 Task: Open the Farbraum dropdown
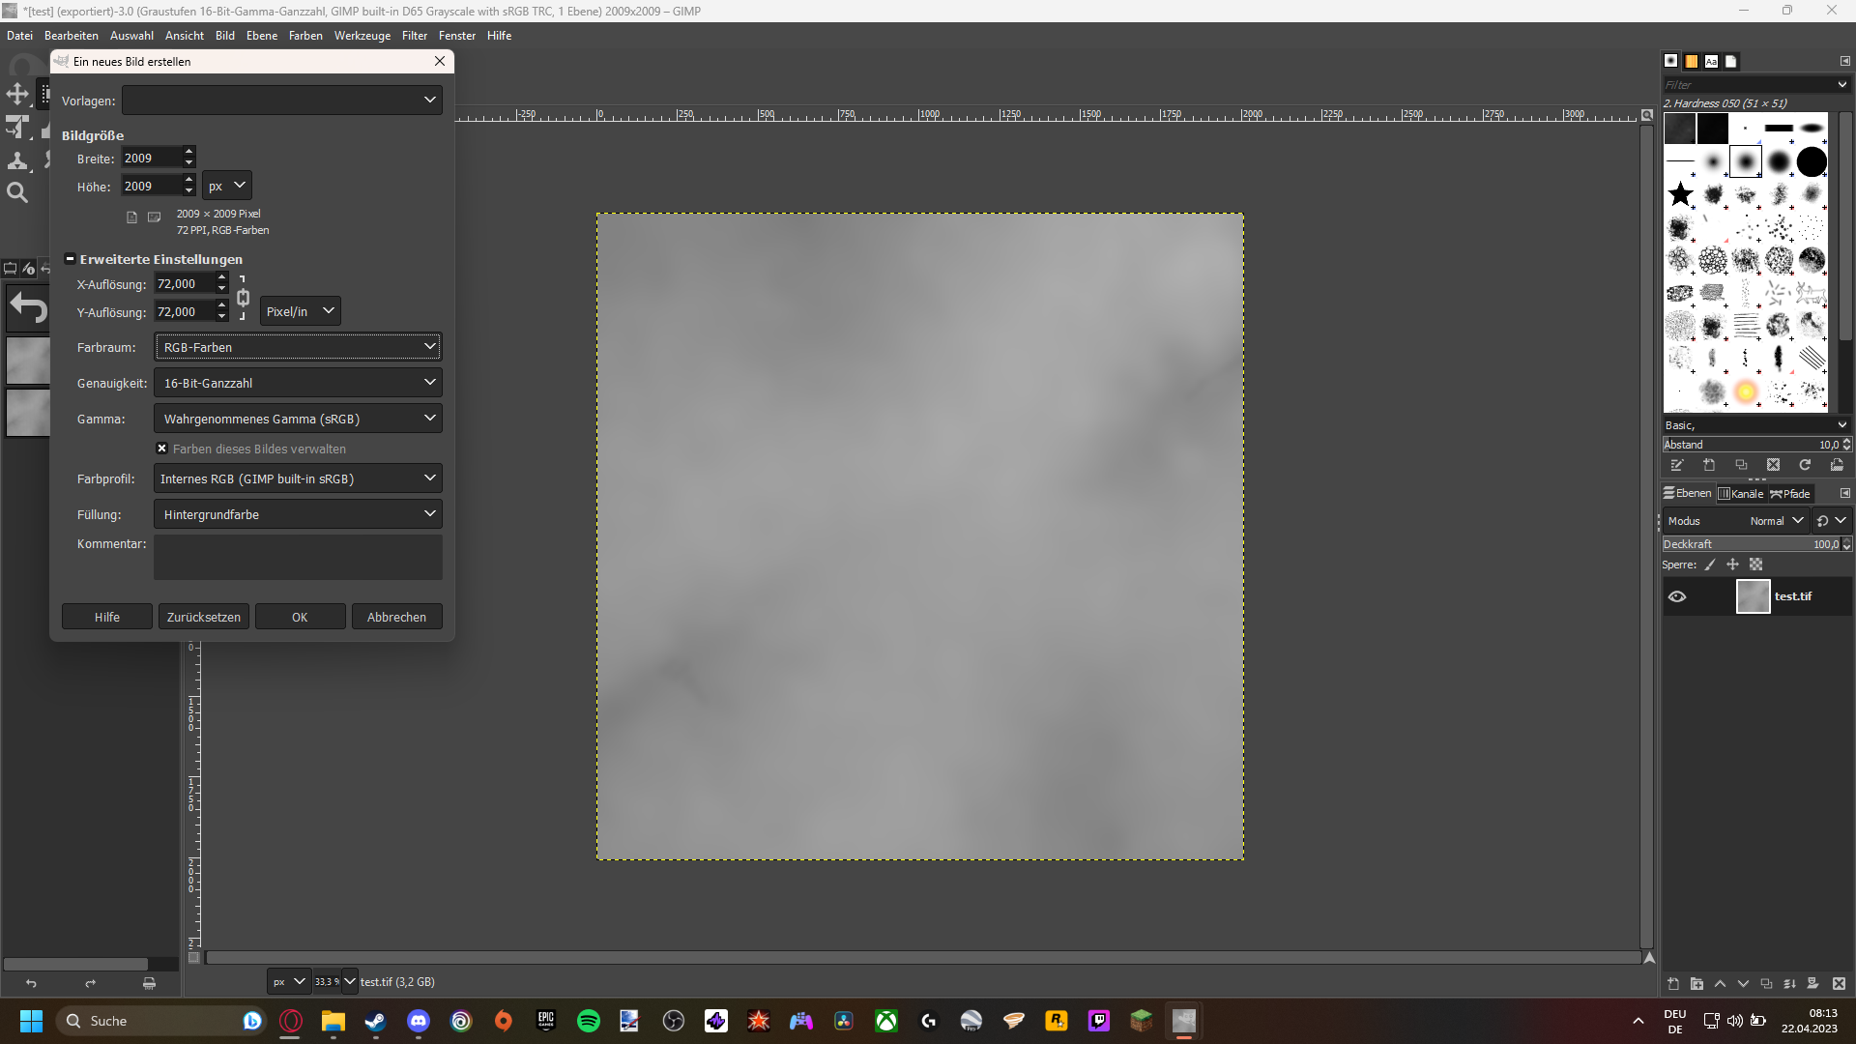(298, 347)
